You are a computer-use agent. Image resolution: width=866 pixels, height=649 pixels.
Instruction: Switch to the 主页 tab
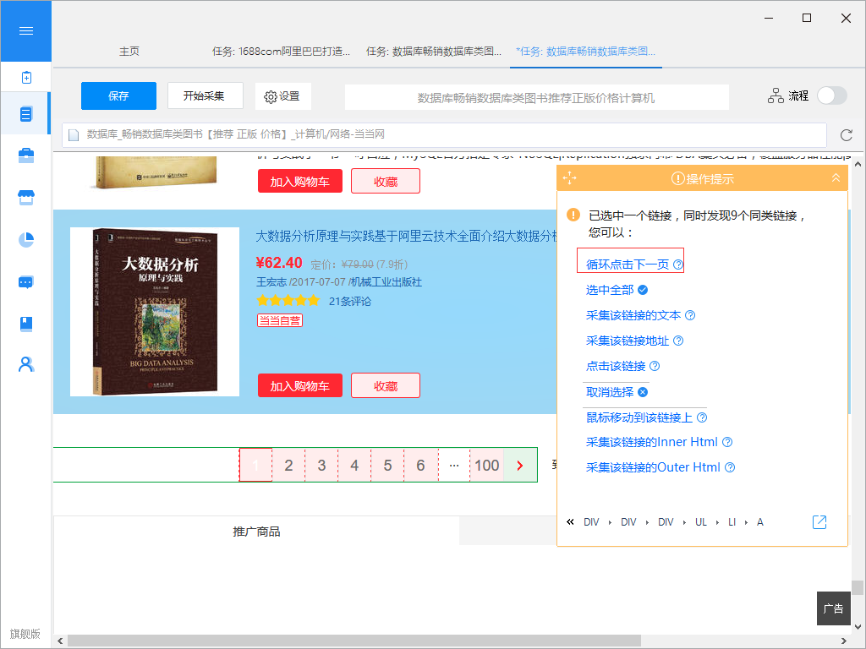tap(129, 52)
